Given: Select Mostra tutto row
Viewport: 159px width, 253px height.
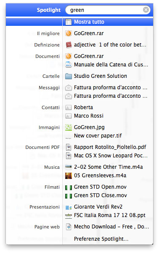Looking at the screenshot, I should pos(79,22).
